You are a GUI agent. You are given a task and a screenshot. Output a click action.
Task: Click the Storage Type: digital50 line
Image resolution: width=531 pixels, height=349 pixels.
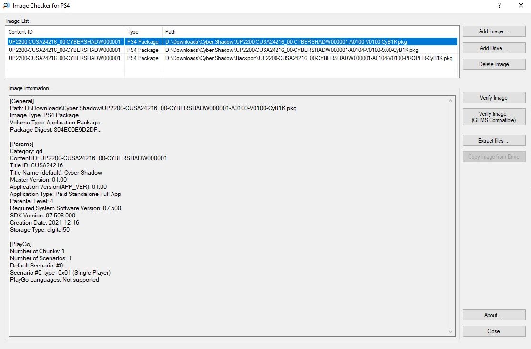coord(40,230)
